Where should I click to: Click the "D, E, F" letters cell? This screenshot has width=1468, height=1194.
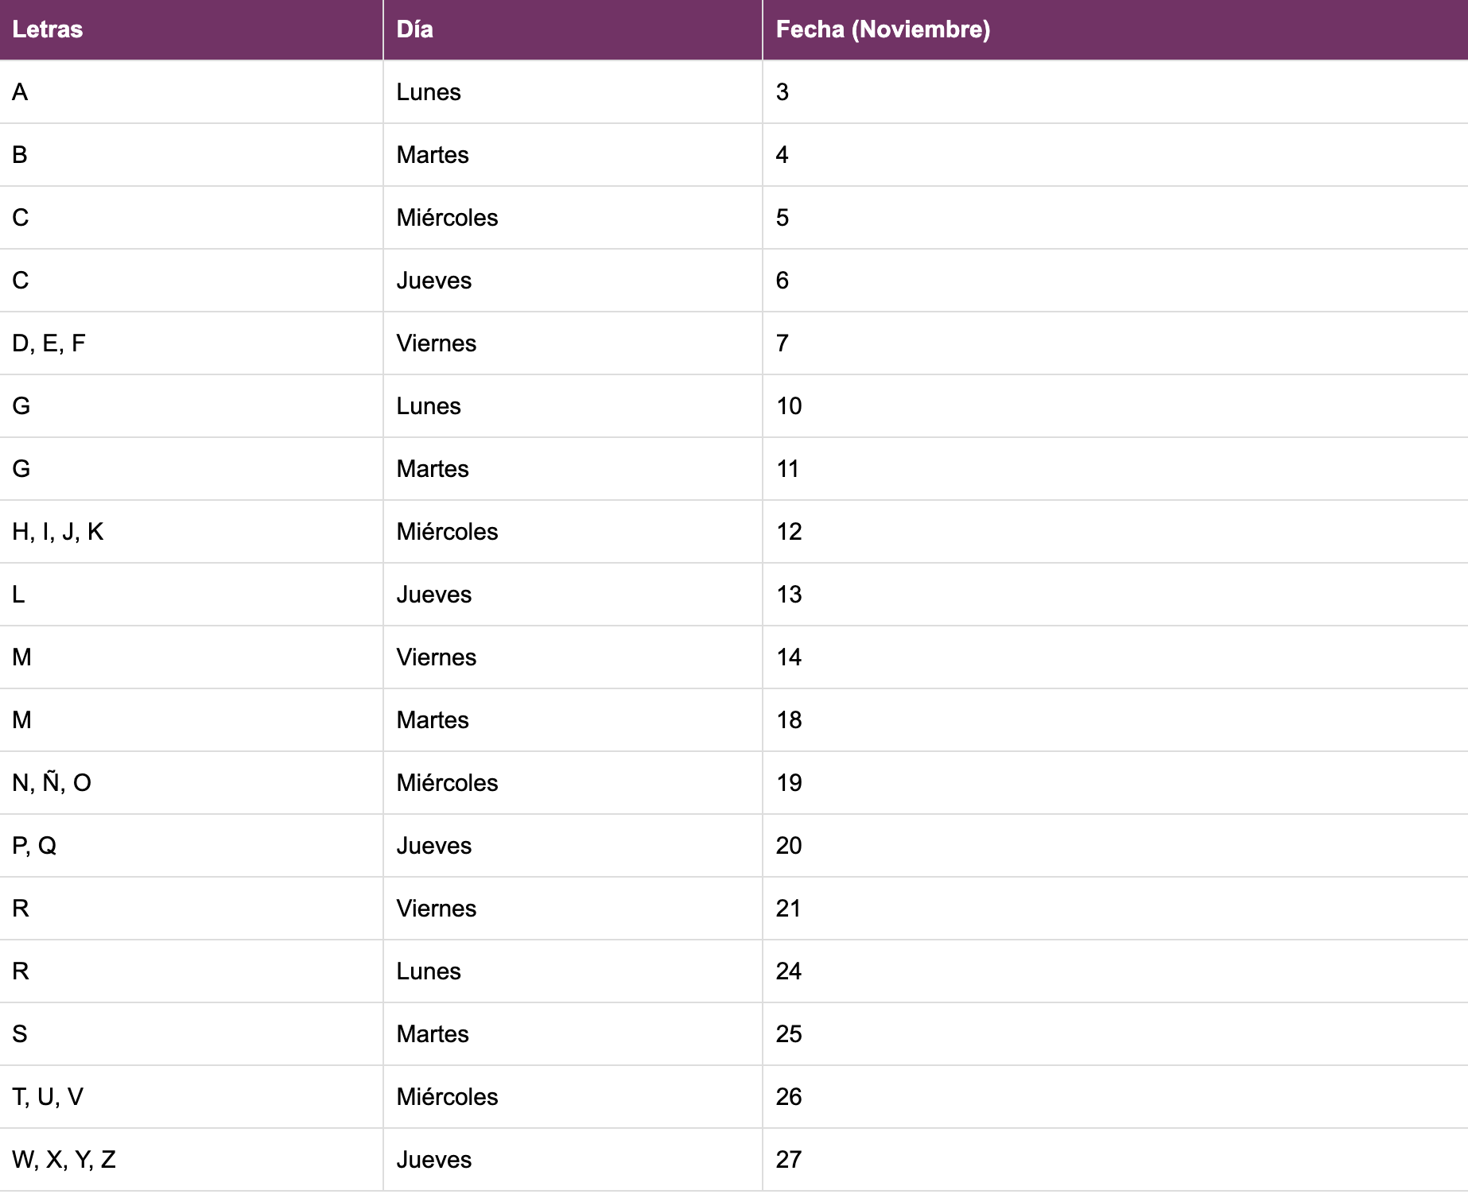[49, 343]
